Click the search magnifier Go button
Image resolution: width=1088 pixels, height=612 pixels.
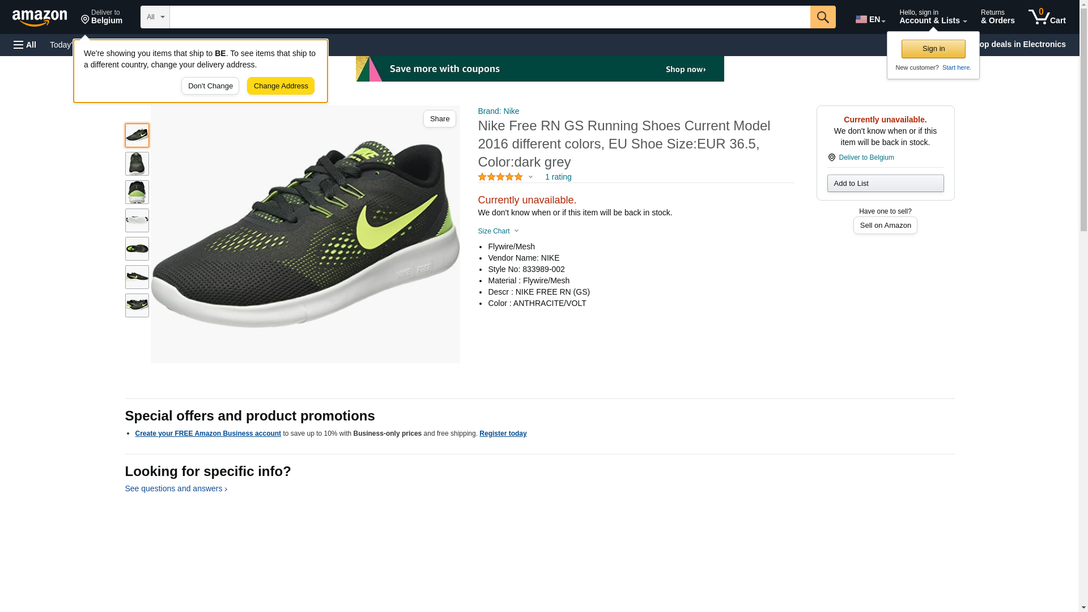822,17
